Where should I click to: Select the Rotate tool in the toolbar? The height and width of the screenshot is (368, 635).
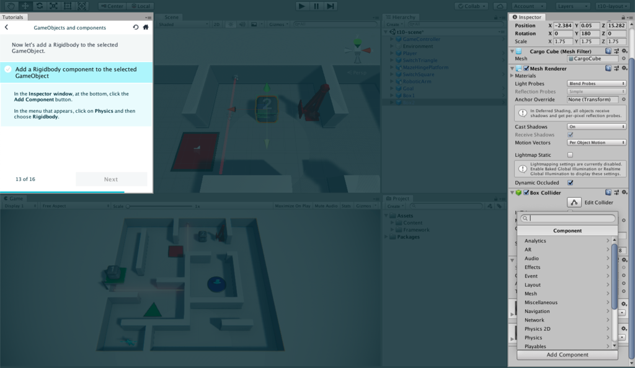39,6
